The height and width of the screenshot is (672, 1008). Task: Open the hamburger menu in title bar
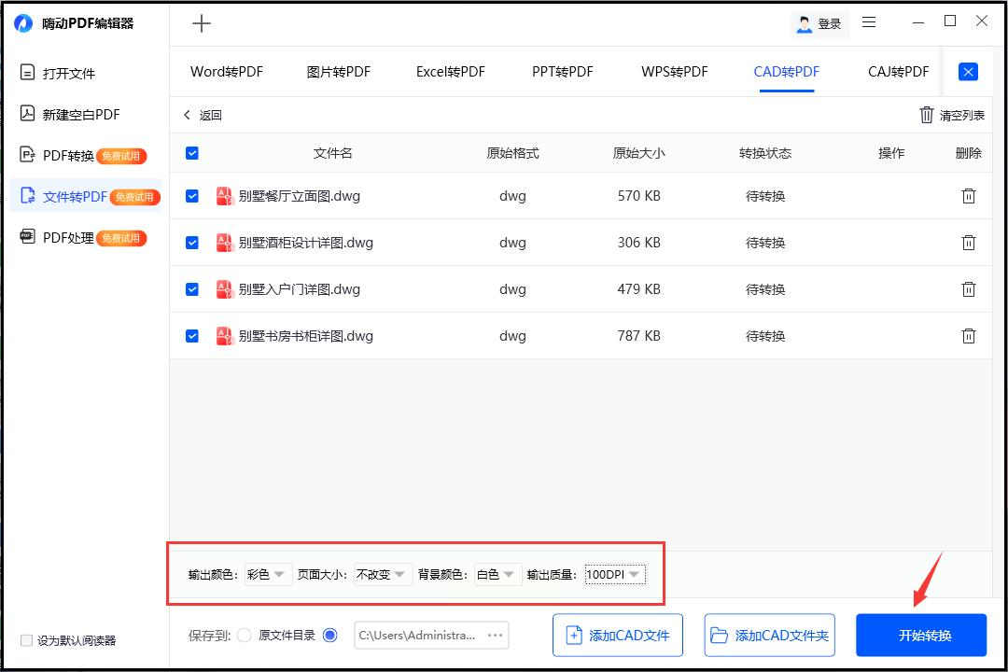(869, 22)
